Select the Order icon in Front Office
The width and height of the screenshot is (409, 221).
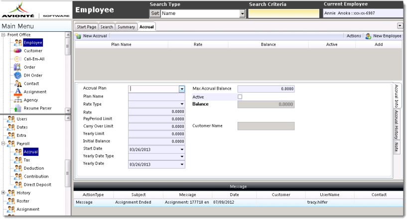click(x=16, y=67)
